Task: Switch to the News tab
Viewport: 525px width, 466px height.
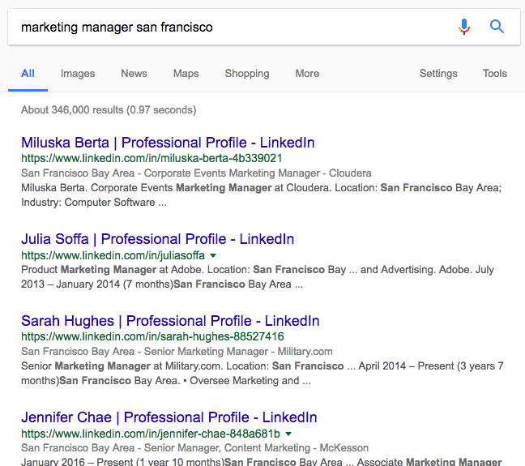Action: (x=134, y=74)
